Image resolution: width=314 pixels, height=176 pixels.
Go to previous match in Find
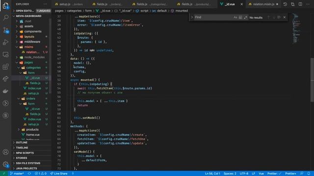(x=268, y=18)
